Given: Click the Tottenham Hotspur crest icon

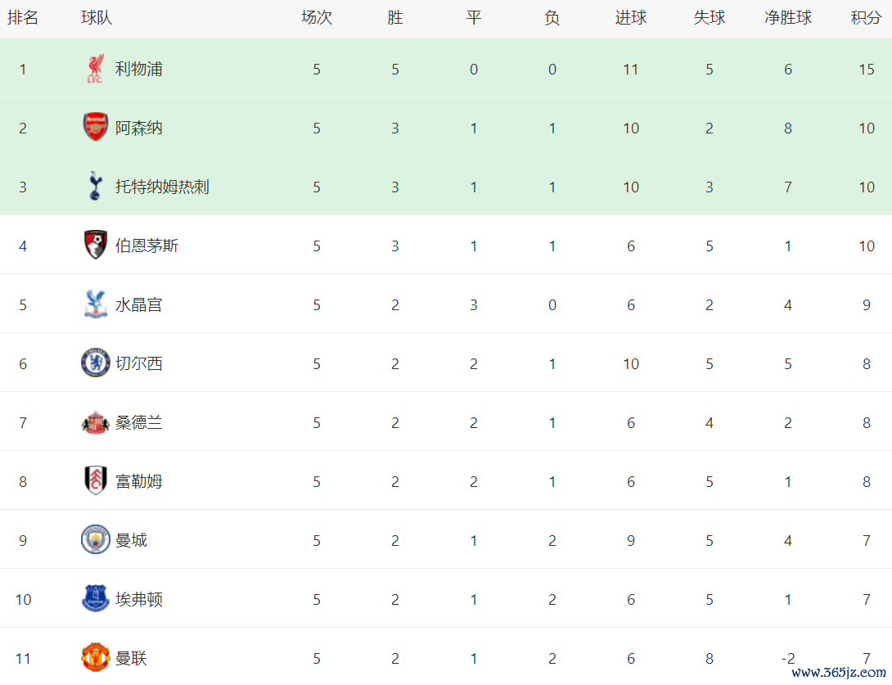Looking at the screenshot, I should coord(96,187).
